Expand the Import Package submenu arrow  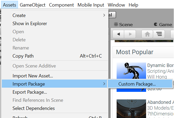pyautogui.click(x=104, y=84)
